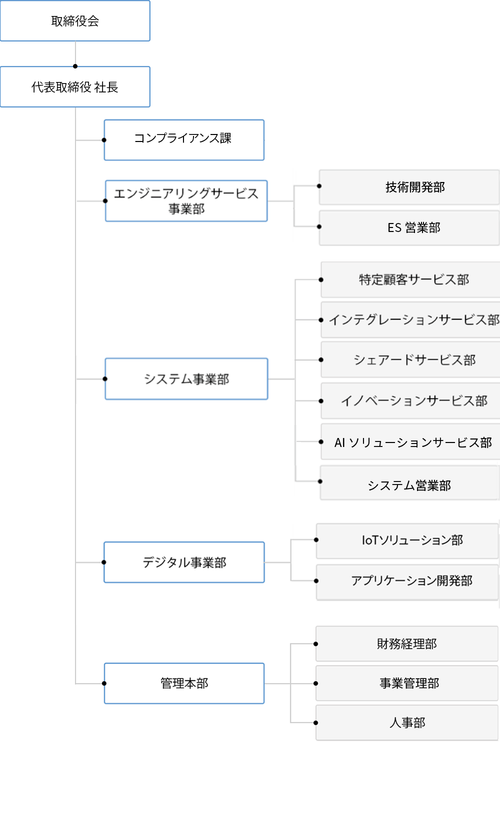
Task: Select シェアードサービス部 box
Action: [x=410, y=360]
